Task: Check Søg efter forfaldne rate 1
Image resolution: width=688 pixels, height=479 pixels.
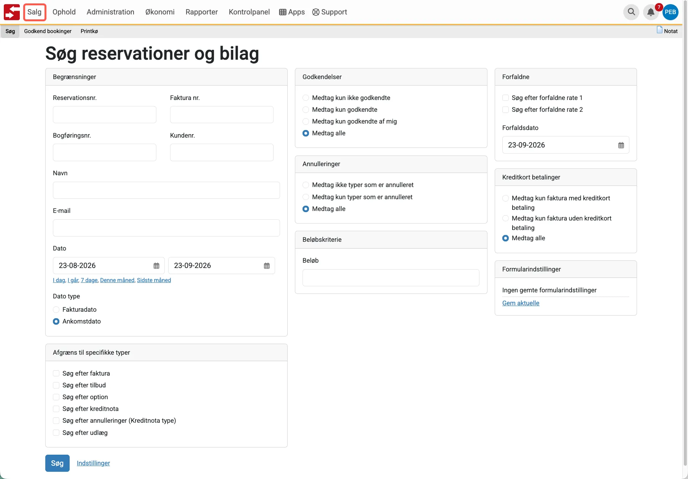Action: [505, 98]
